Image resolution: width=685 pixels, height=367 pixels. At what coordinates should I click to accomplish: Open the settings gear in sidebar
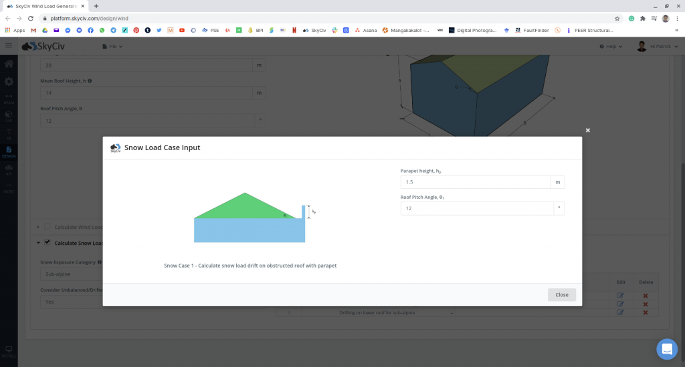click(9, 81)
